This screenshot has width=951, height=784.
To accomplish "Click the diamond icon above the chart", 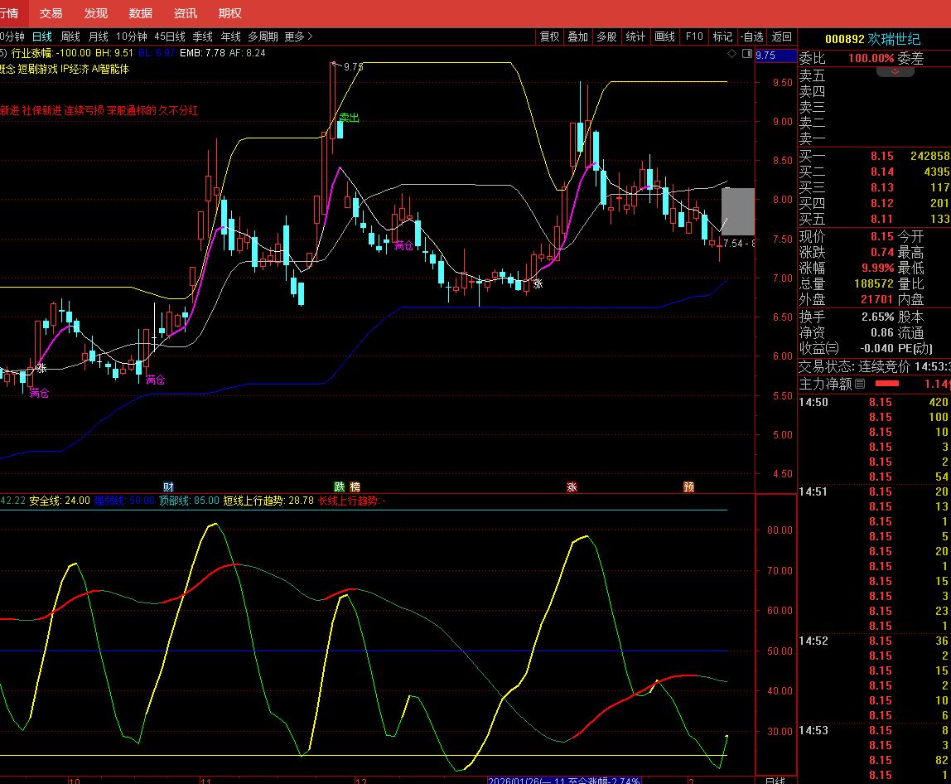I will click(x=731, y=54).
